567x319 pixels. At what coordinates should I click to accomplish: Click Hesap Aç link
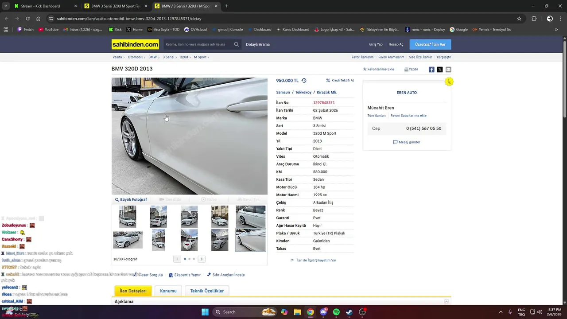point(396,44)
